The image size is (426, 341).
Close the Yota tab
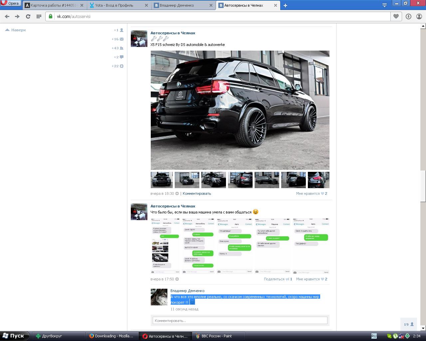click(146, 5)
